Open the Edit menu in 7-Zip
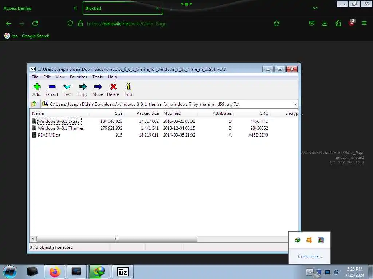373x279 pixels. click(x=47, y=77)
